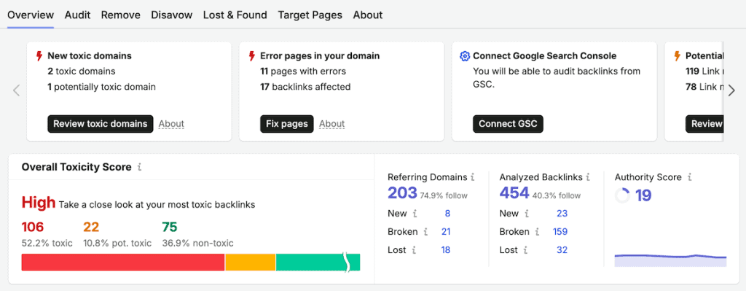This screenshot has width=746, height=291.
Task: Click the '17 backlinks affected' text
Action: [x=305, y=87]
